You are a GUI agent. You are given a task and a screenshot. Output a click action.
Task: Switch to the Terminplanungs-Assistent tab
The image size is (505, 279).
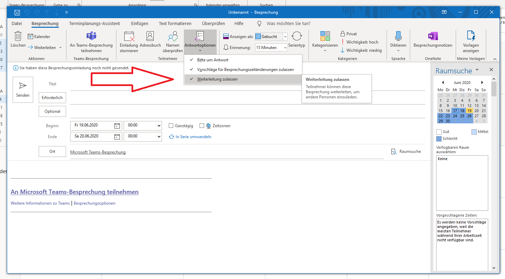94,24
